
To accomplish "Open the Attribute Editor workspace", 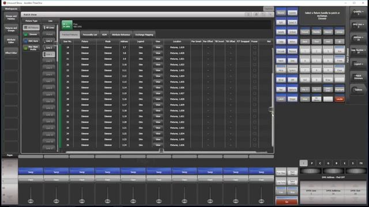I will (x=11, y=41).
